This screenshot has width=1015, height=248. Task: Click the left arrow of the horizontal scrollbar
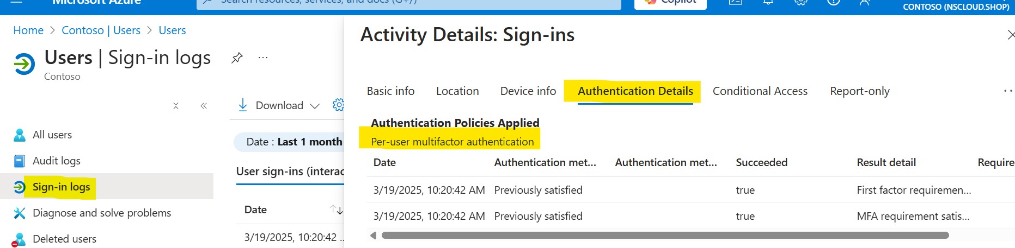(x=374, y=236)
